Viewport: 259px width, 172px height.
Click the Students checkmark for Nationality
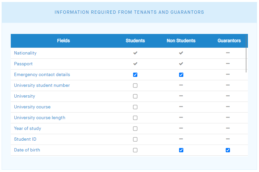[135, 53]
